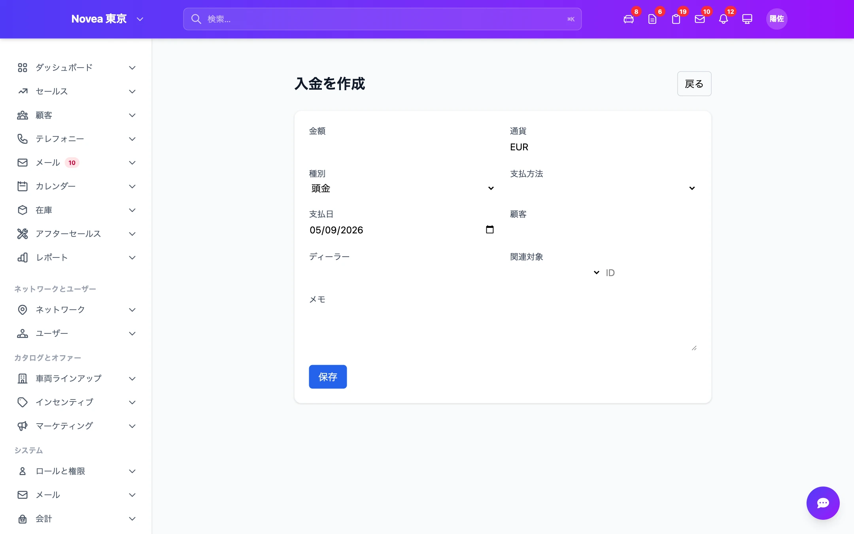
Task: Grab the メモ textarea resize handle
Action: (x=694, y=348)
